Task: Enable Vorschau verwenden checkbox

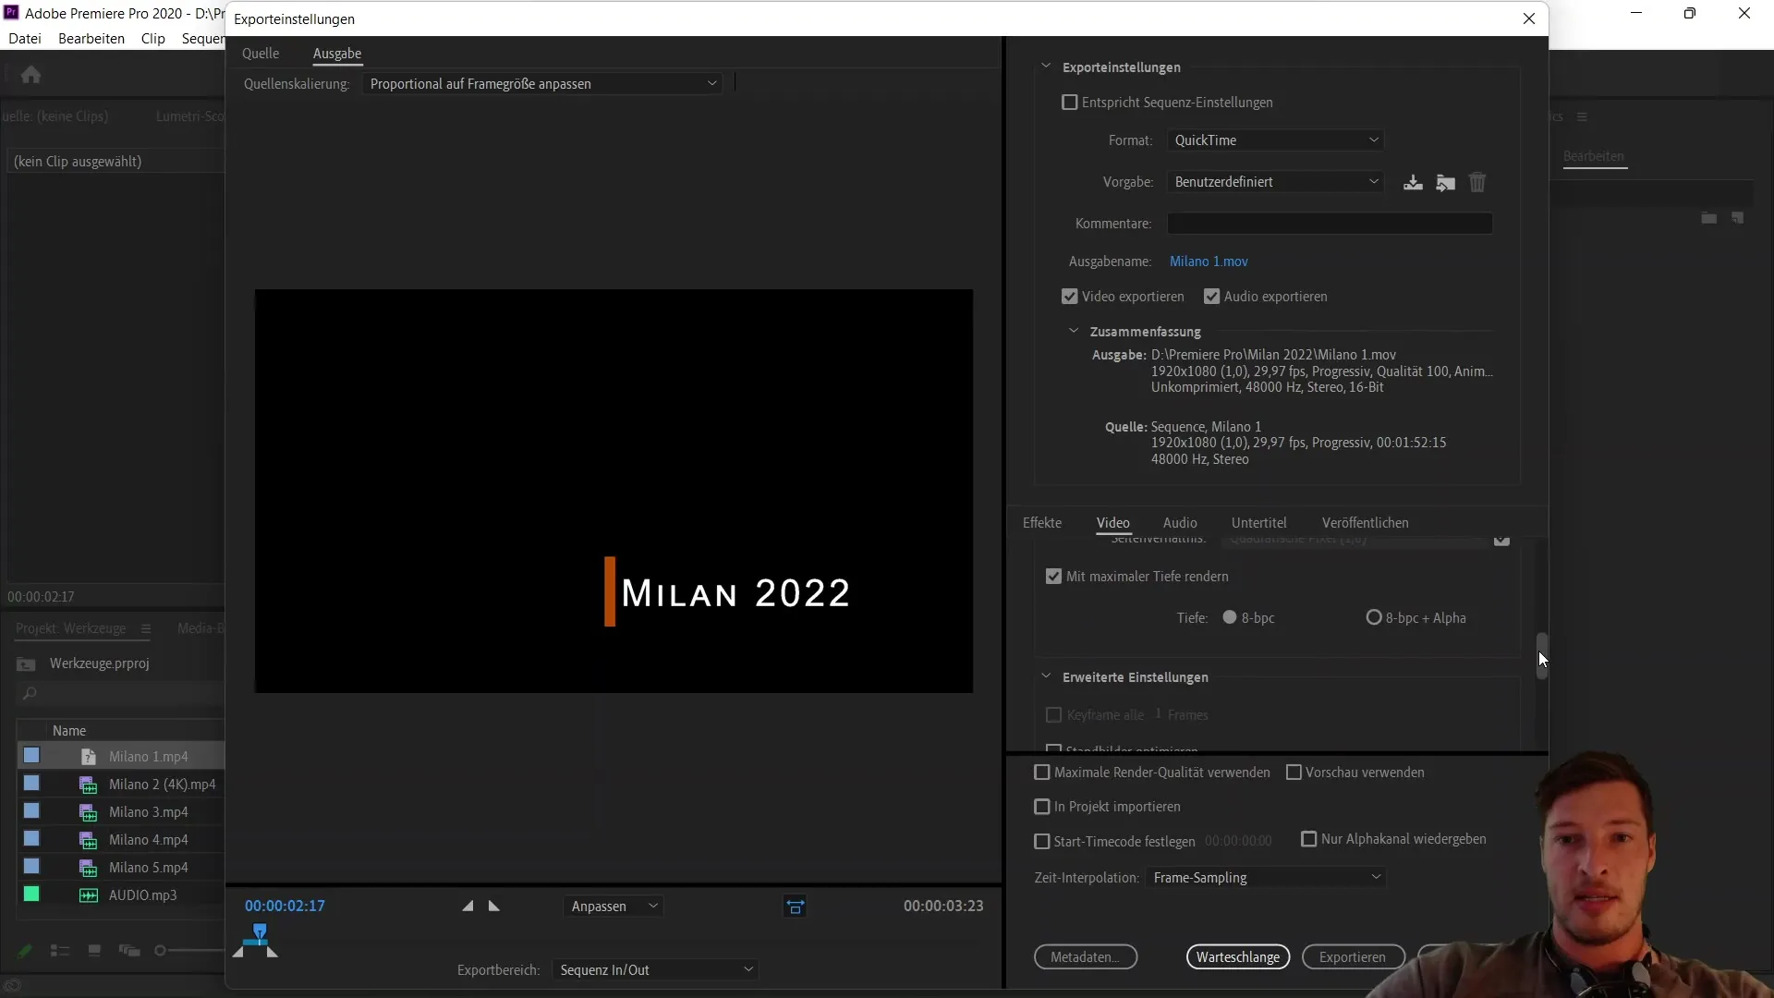Action: click(1294, 773)
